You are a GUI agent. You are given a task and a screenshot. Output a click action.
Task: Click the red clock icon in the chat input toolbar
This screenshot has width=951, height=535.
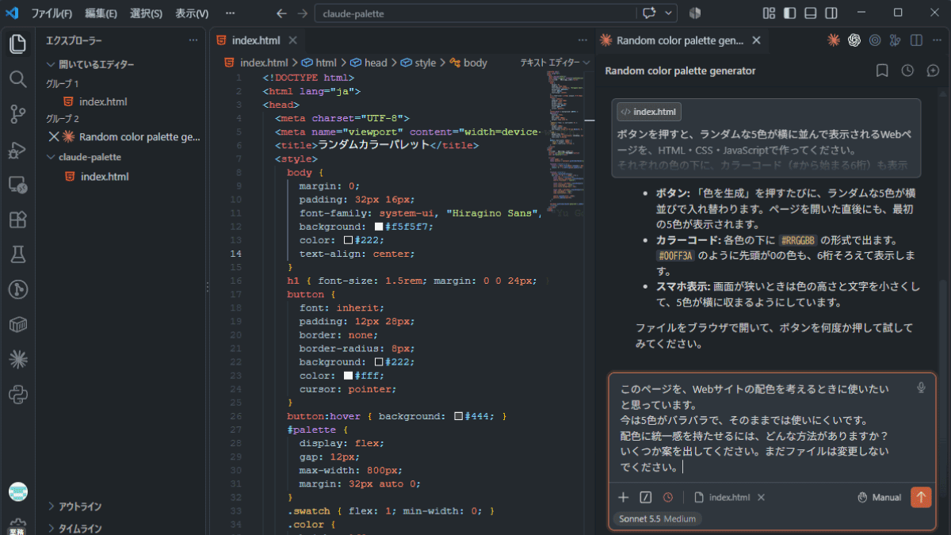click(668, 497)
